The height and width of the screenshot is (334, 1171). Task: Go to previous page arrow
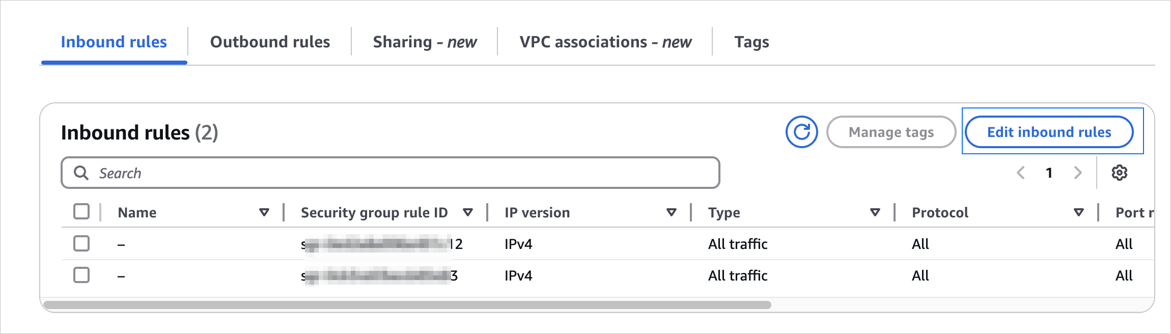pyautogui.click(x=1021, y=173)
